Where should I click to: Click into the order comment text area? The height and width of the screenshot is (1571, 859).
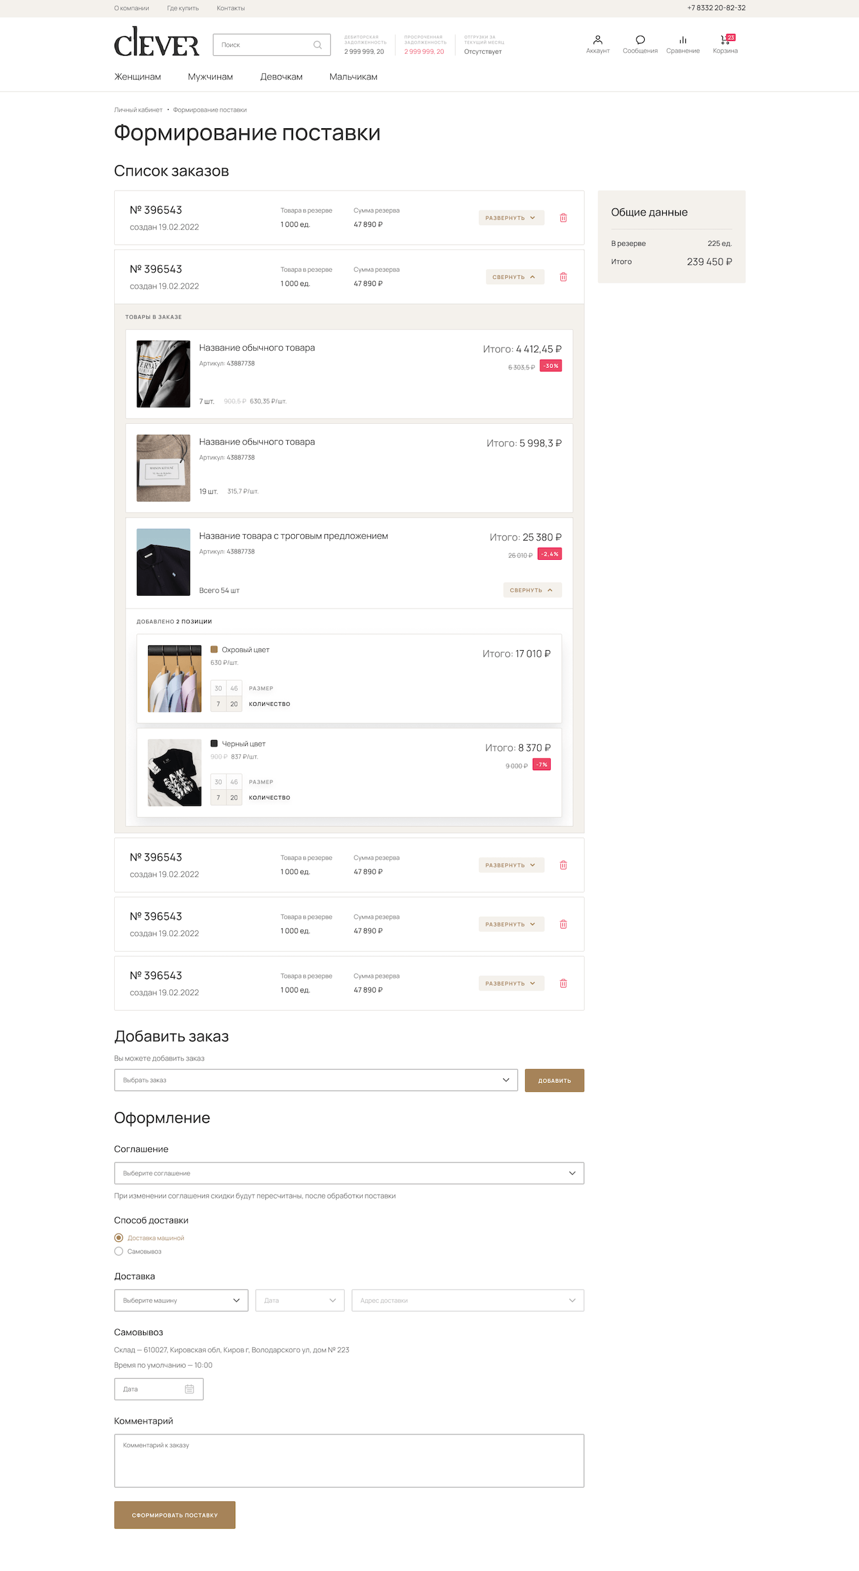349,1461
